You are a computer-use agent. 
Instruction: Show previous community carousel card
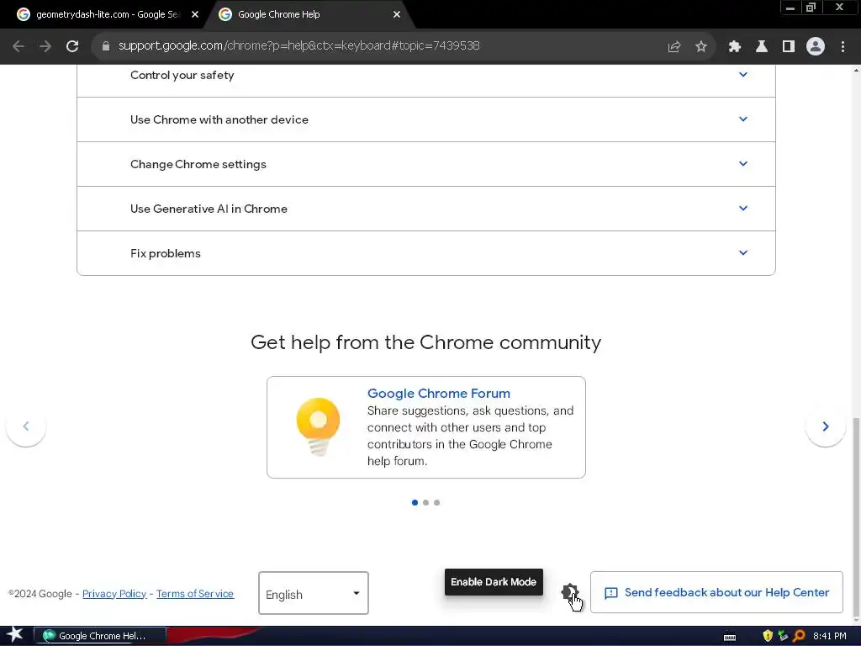tap(26, 426)
